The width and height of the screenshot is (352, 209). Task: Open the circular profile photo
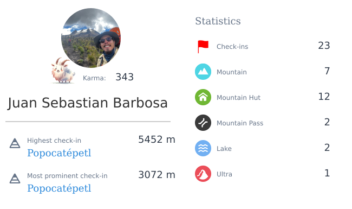[91, 38]
